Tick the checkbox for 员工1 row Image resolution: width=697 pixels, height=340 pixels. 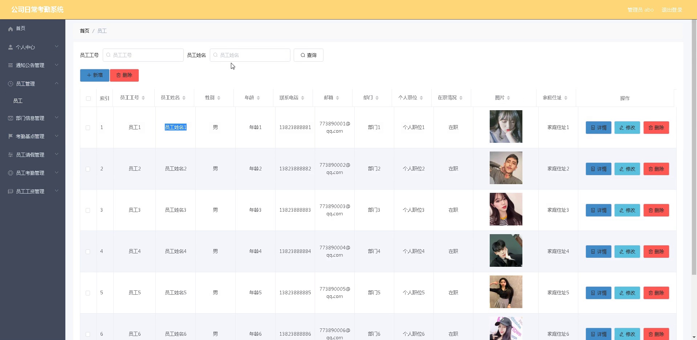point(88,128)
